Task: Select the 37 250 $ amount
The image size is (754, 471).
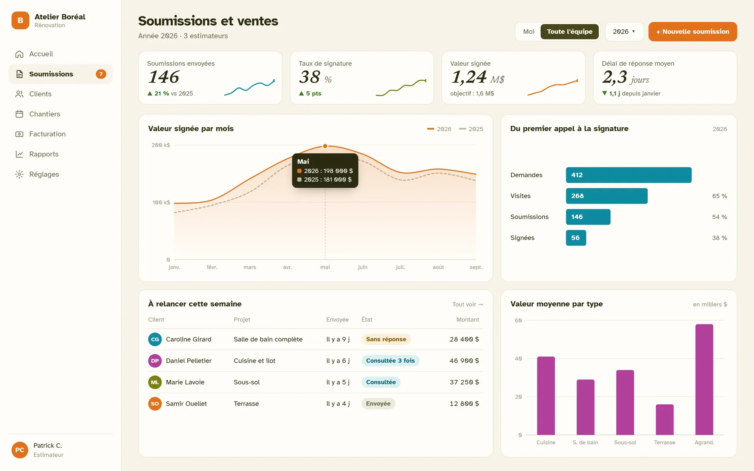Action: click(464, 382)
